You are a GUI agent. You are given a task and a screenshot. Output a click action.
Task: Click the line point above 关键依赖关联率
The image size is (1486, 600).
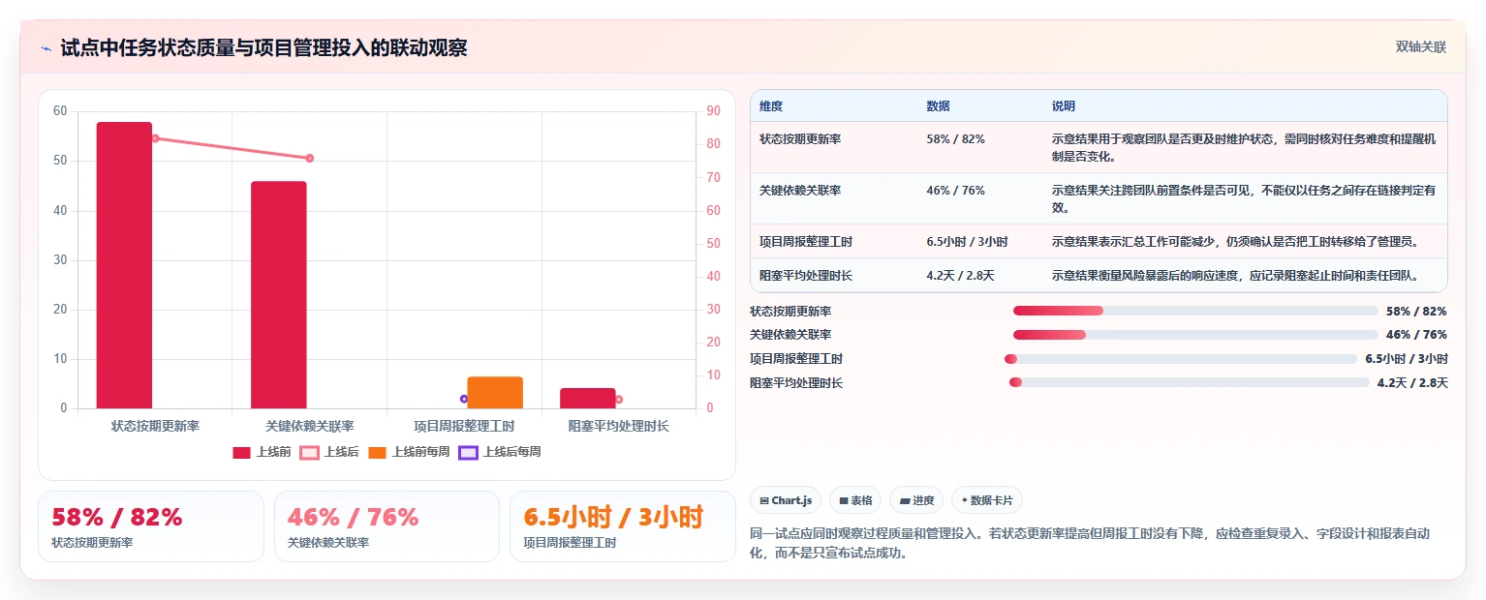click(x=310, y=158)
